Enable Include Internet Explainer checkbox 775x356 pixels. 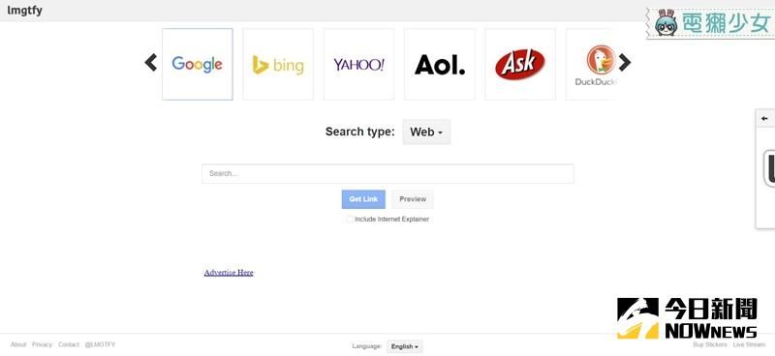point(349,220)
